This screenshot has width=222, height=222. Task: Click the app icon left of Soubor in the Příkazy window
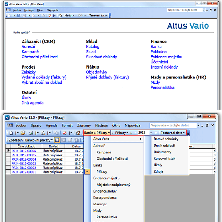click(x=10, y=125)
